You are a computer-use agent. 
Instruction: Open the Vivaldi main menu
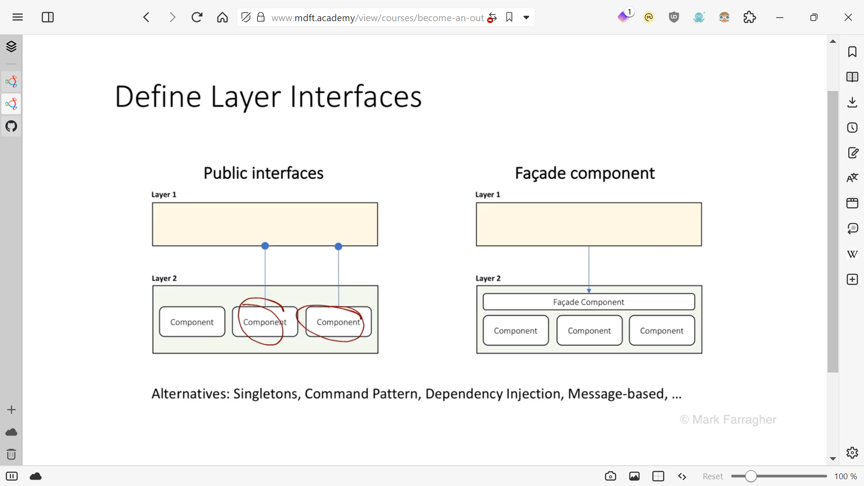click(x=18, y=17)
